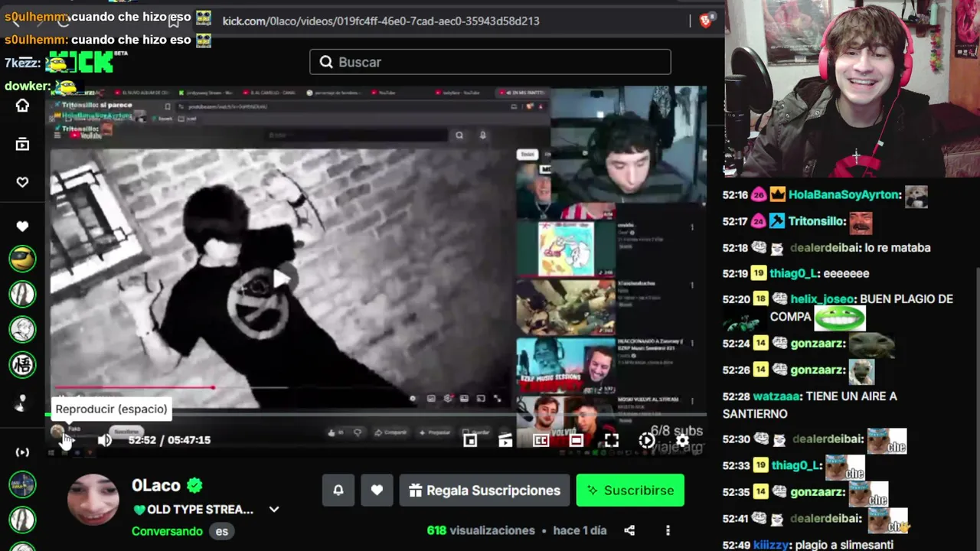Open the three-dot more options menu
This screenshot has height=551, width=980.
(668, 530)
